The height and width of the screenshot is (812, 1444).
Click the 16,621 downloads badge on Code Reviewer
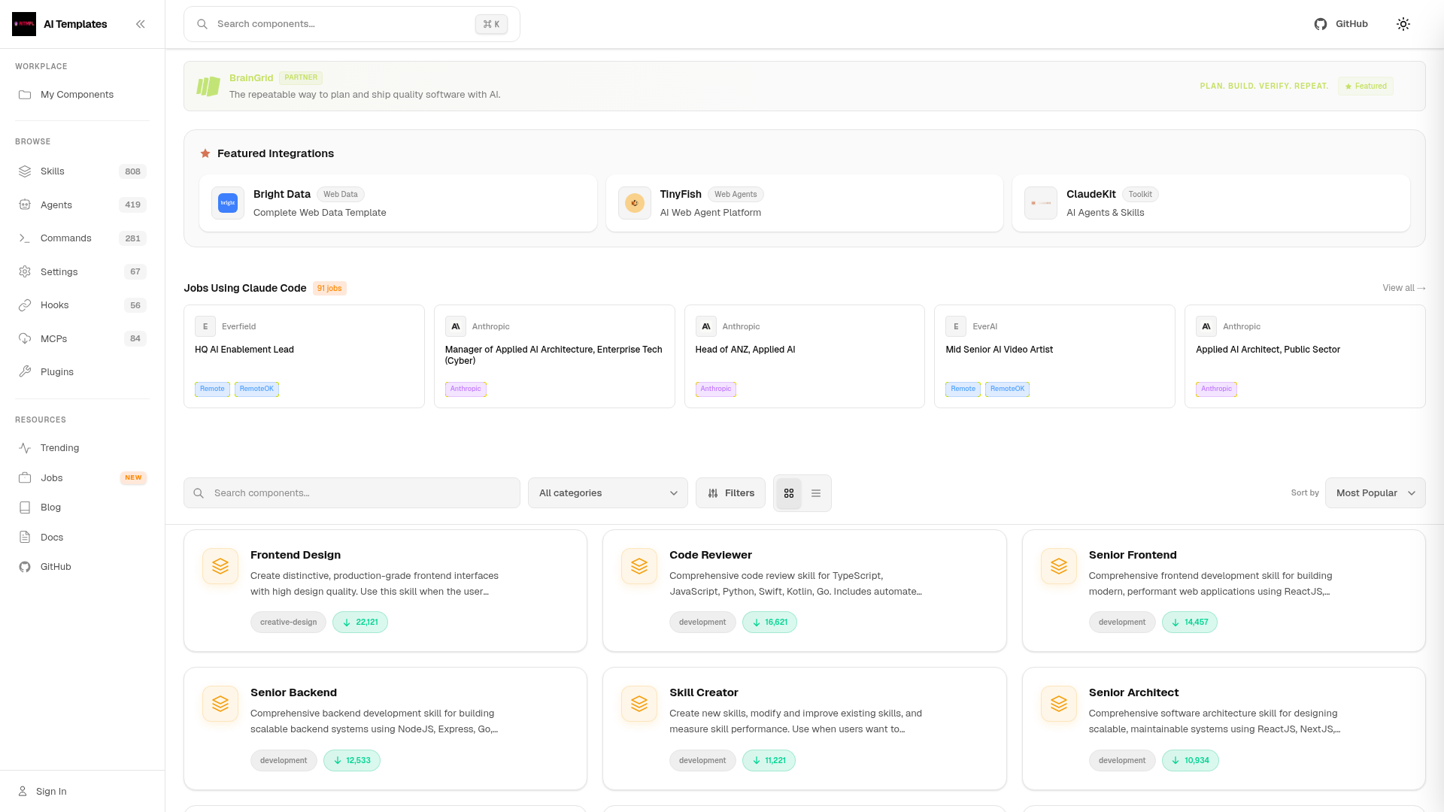(x=769, y=623)
